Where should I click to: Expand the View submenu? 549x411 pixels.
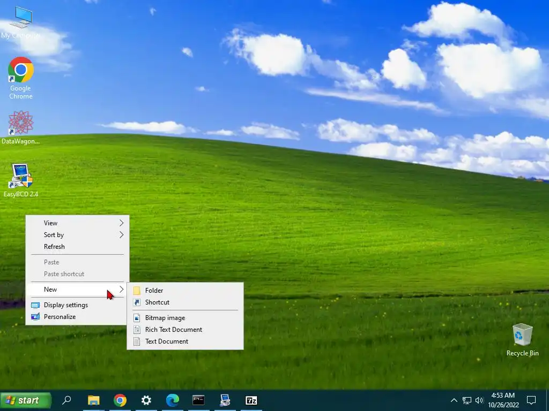(77, 223)
